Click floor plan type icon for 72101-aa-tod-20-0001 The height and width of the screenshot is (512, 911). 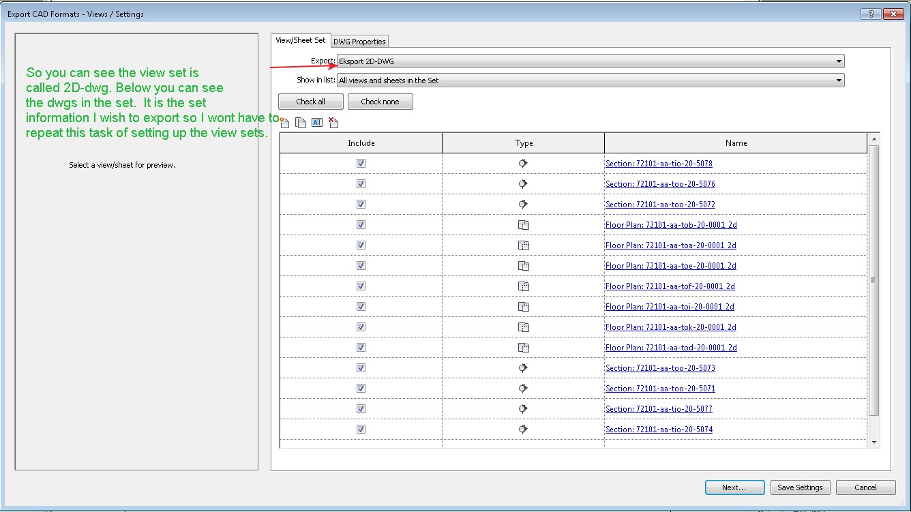pos(523,348)
